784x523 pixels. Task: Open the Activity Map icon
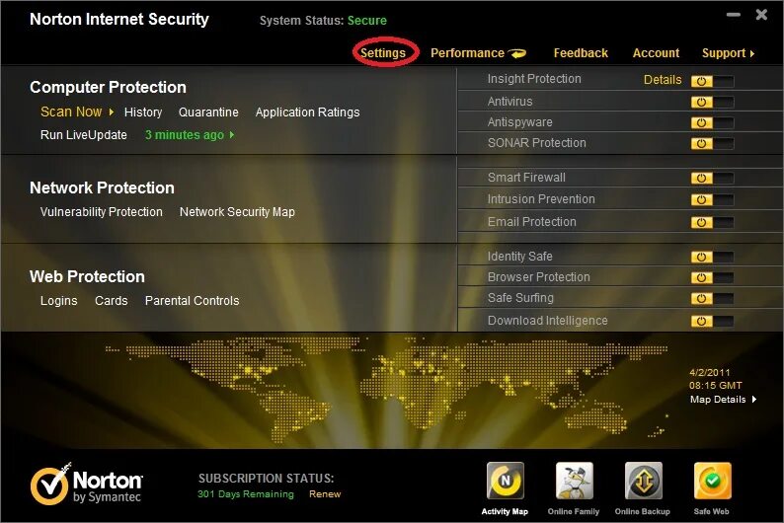[x=505, y=481]
